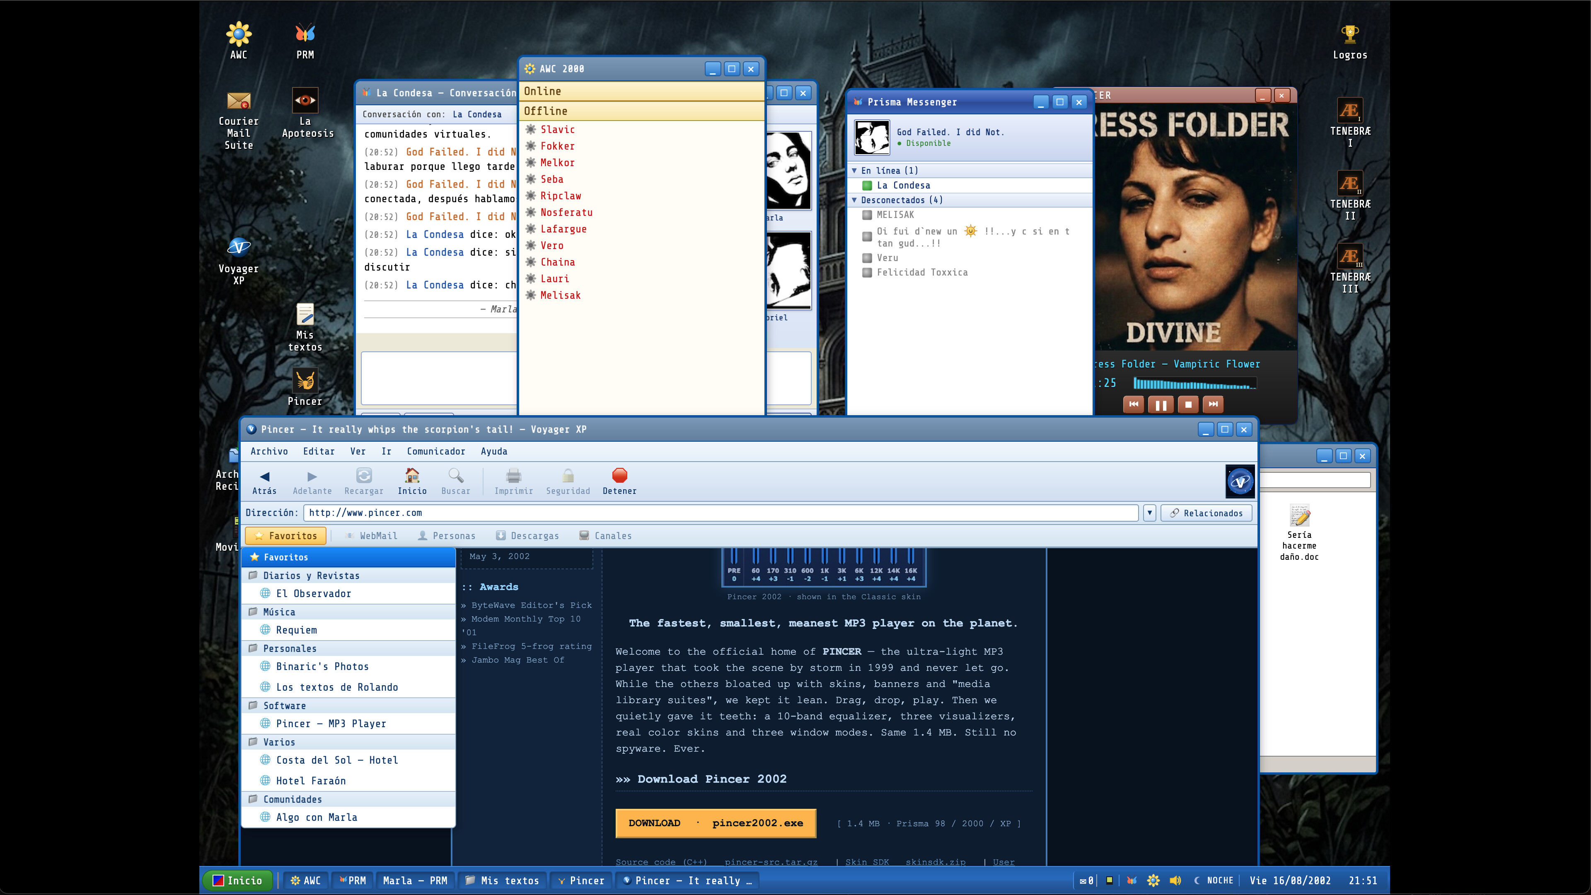This screenshot has height=895, width=1591.
Task: Open the Comunicador menu
Action: 436,452
